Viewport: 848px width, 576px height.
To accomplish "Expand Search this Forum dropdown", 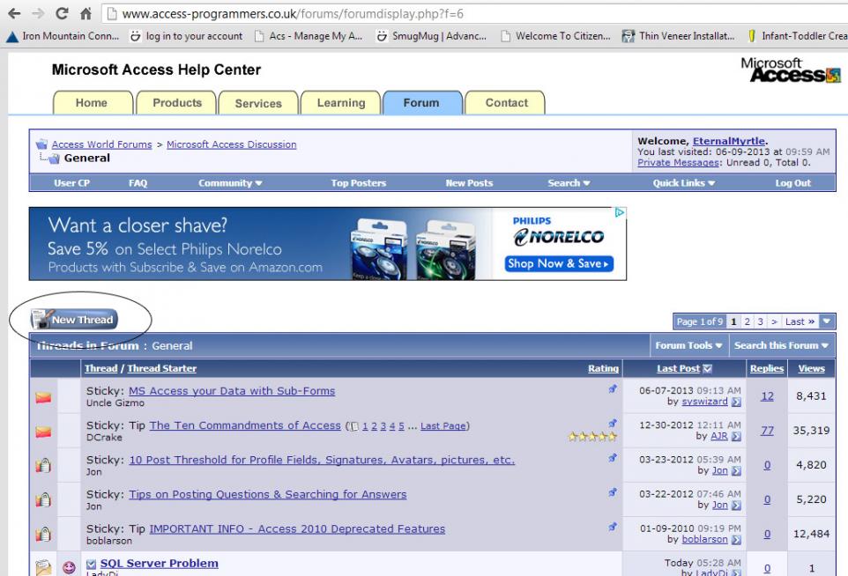I will pyautogui.click(x=782, y=345).
